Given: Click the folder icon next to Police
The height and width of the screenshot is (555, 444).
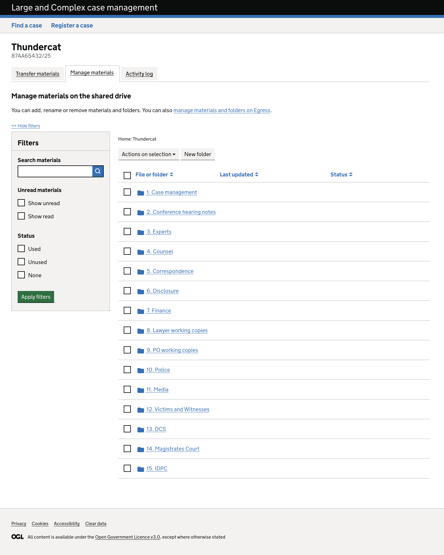Looking at the screenshot, I should 141,370.
